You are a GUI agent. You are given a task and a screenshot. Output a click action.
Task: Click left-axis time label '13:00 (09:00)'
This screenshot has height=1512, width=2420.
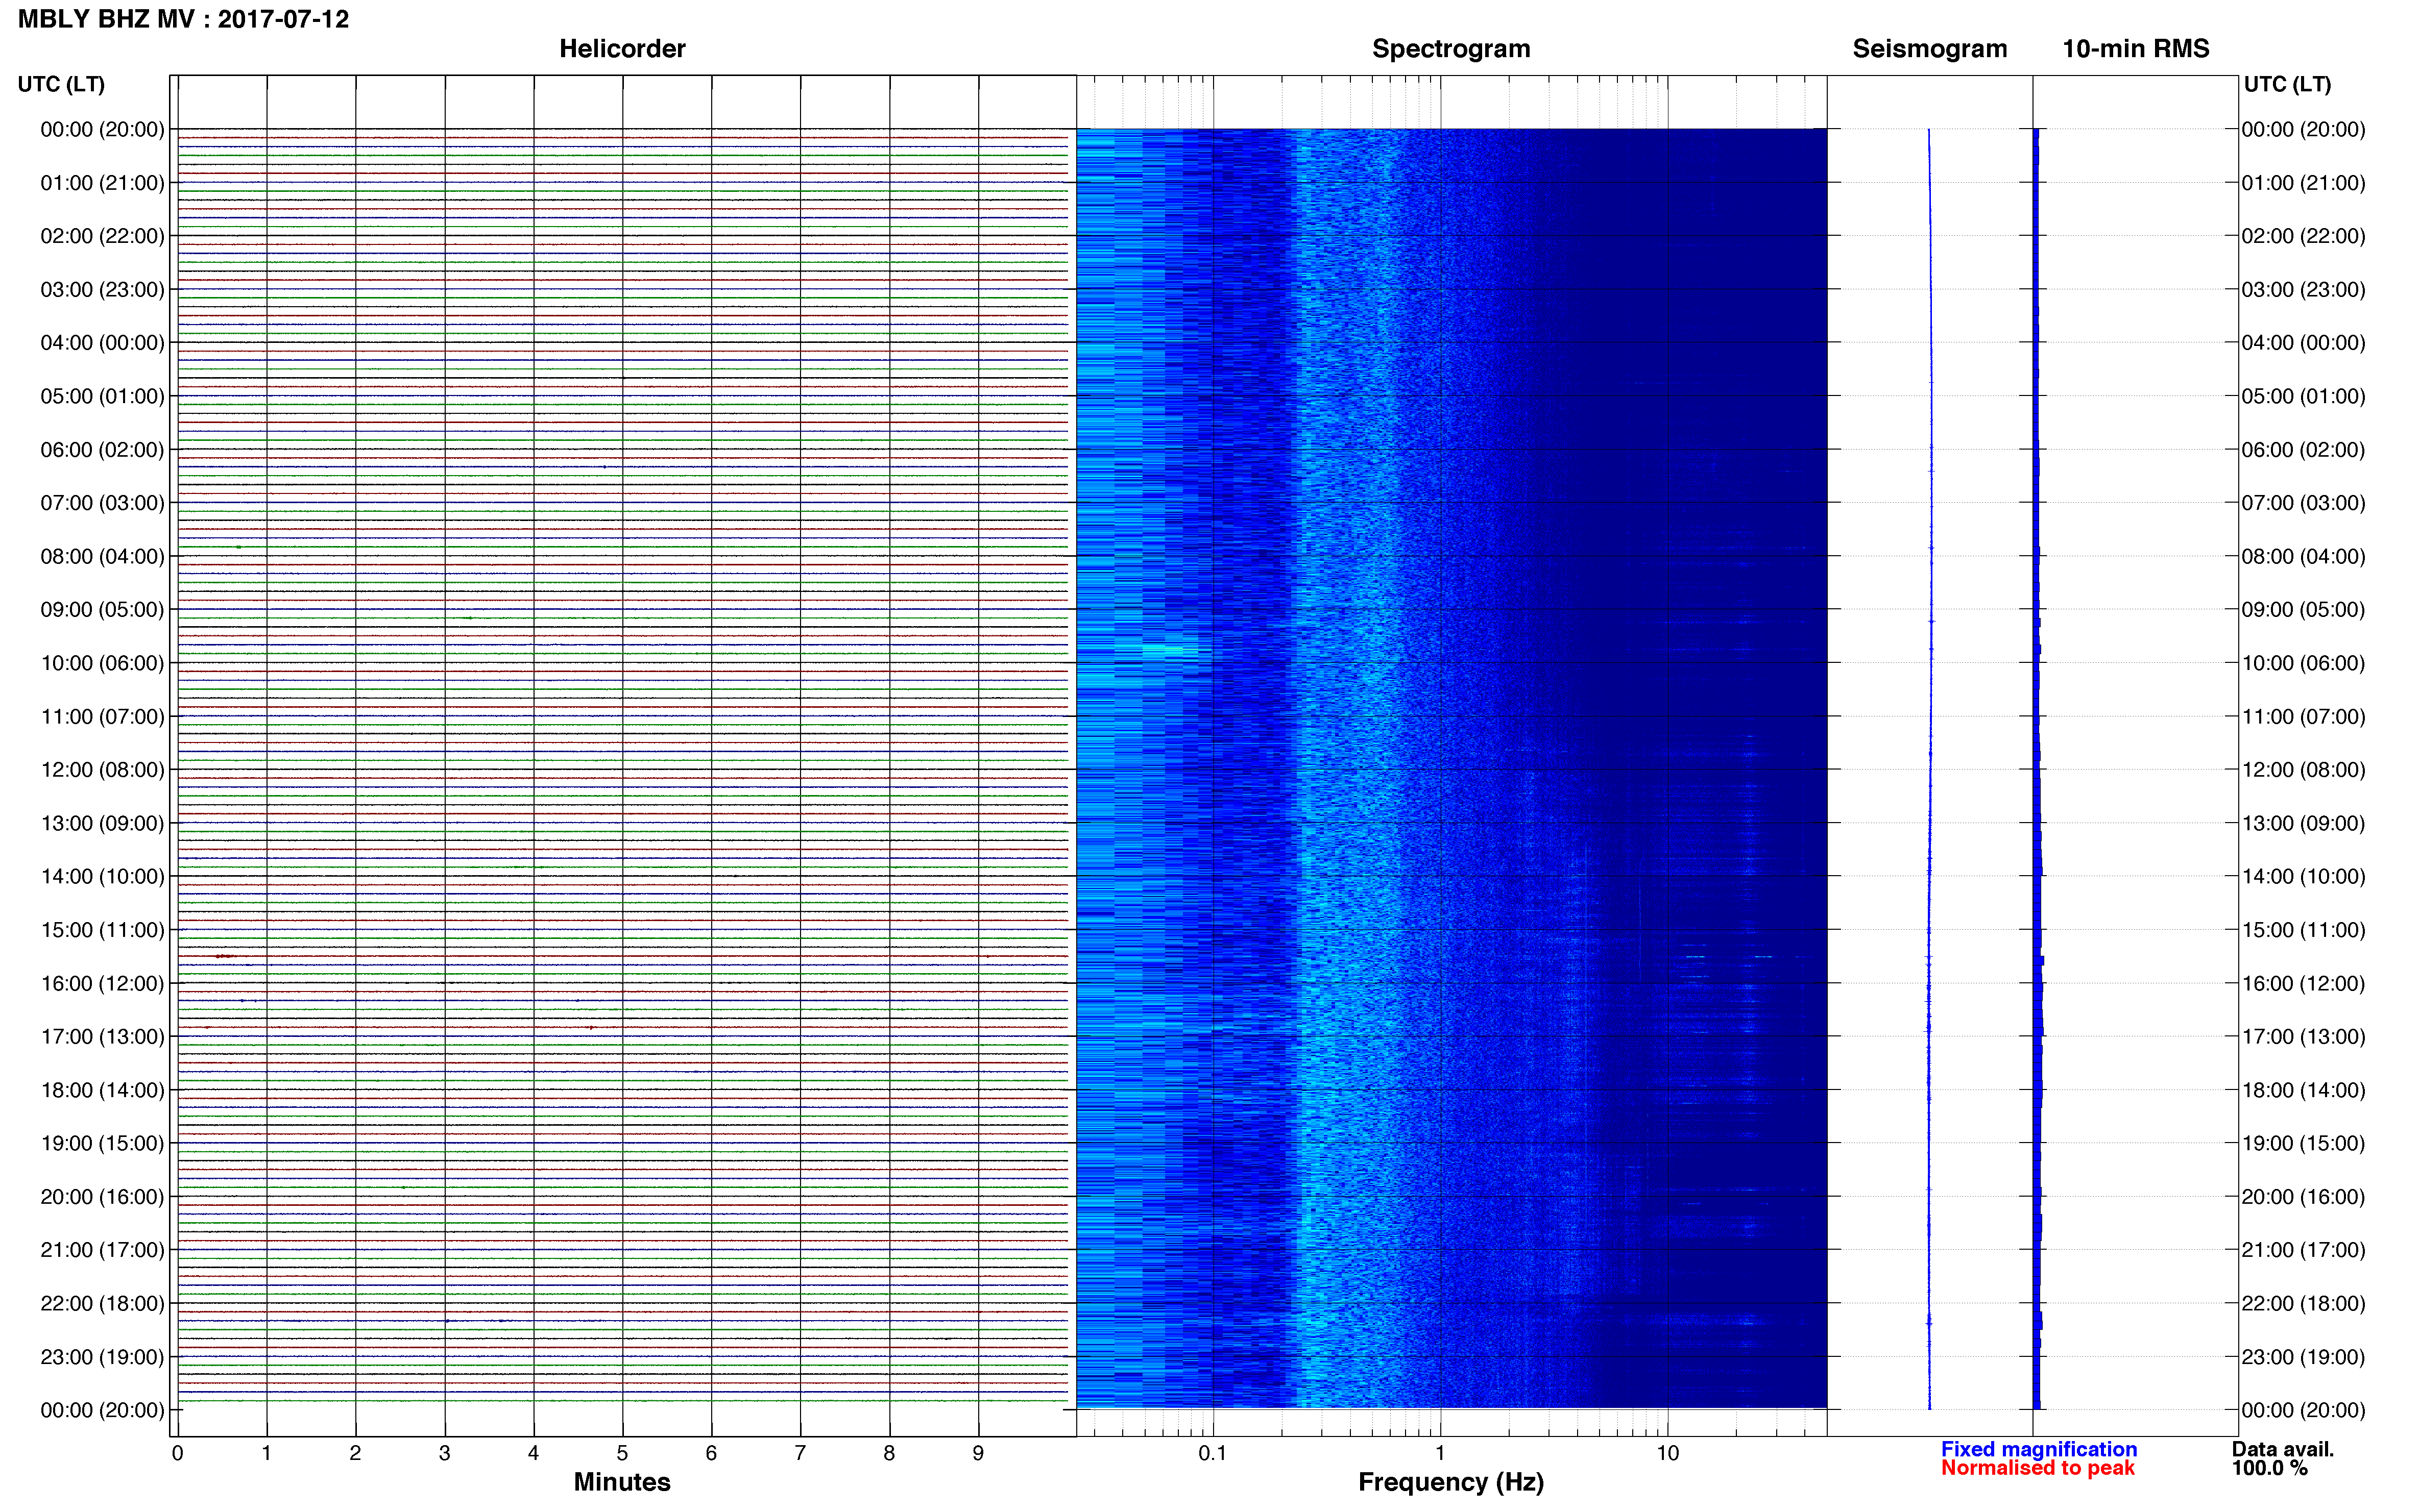pyautogui.click(x=102, y=823)
